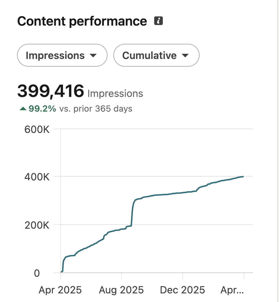Click the "vs. prior 365 days" text
Viewport: 279px width, 302px height.
(96, 109)
